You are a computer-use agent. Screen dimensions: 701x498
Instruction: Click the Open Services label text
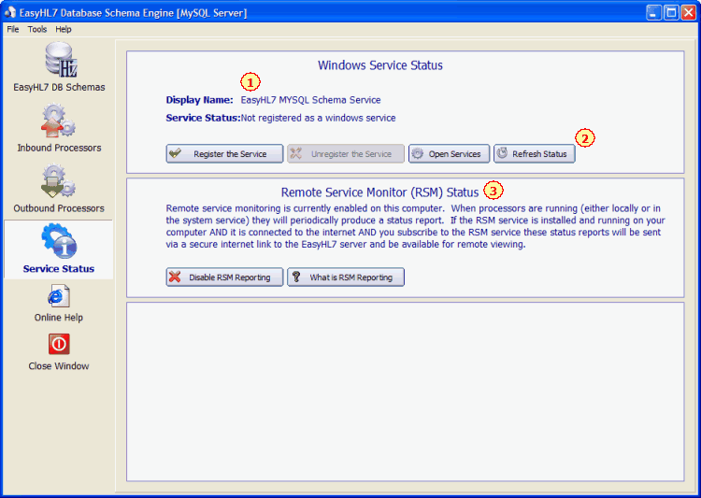click(x=454, y=154)
